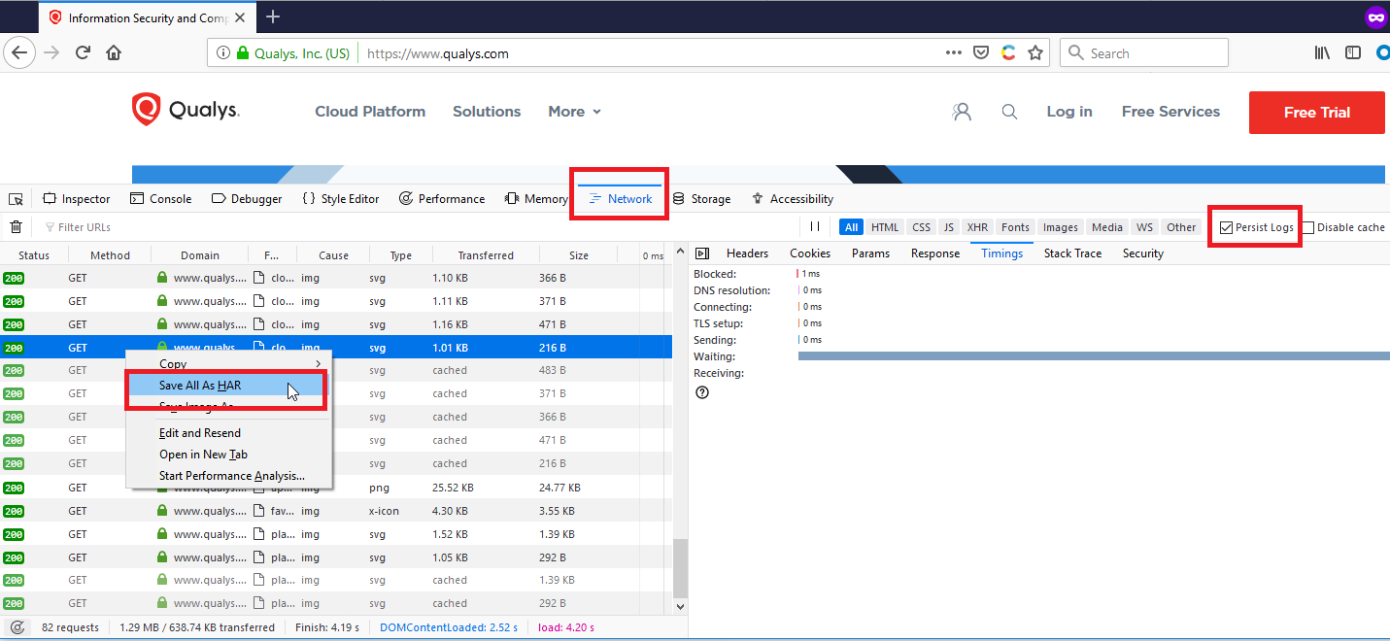1390x641 pixels.
Task: Click the account login person icon
Action: pos(962,112)
